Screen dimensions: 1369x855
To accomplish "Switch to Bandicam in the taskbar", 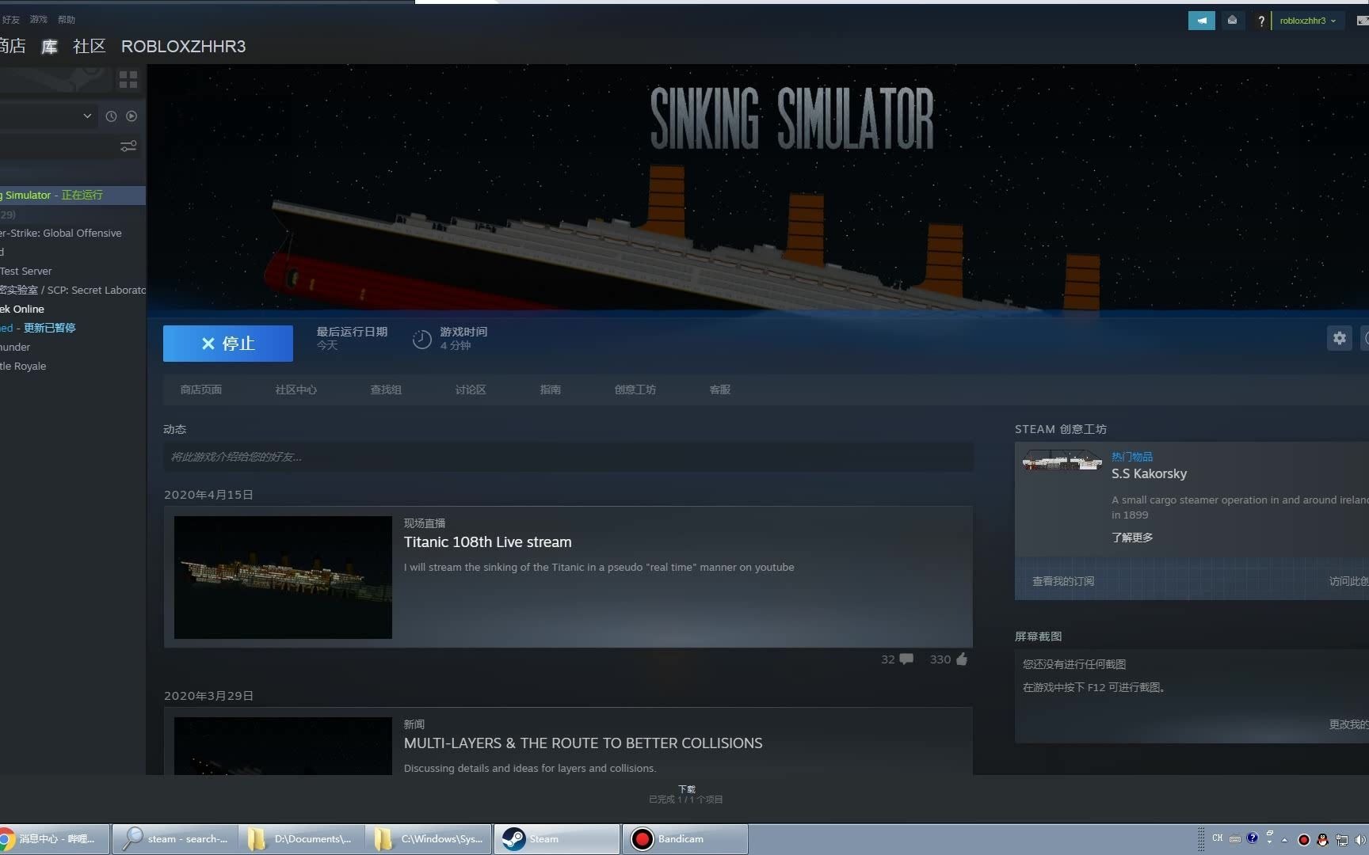I will (x=685, y=839).
